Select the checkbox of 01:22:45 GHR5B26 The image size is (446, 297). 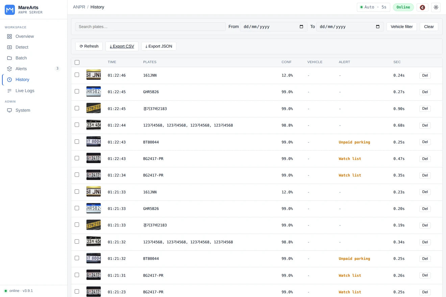[77, 91]
